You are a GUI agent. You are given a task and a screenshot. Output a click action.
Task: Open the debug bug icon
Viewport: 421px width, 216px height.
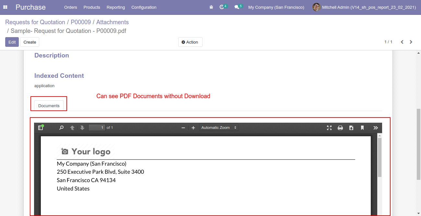[x=211, y=7]
